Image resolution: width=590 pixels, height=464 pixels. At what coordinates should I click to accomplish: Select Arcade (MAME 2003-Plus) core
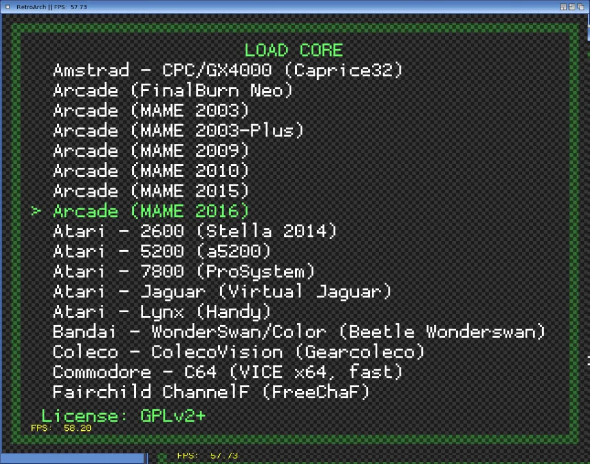point(178,130)
